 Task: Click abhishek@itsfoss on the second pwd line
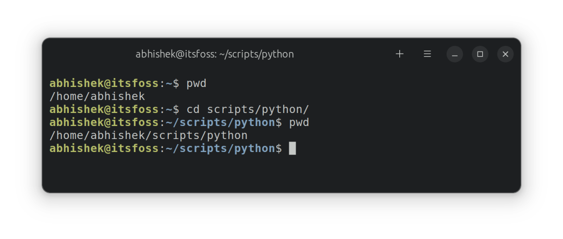click(104, 122)
